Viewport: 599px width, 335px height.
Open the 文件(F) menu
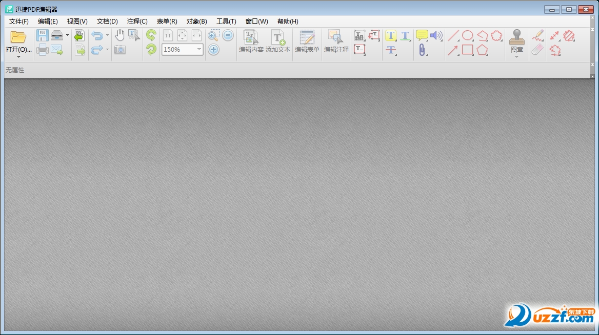point(19,22)
